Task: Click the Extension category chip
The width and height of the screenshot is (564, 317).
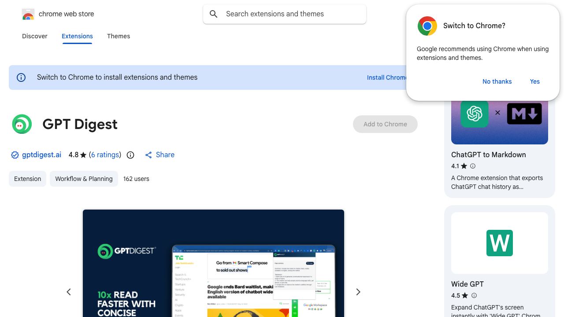Action: (27, 179)
